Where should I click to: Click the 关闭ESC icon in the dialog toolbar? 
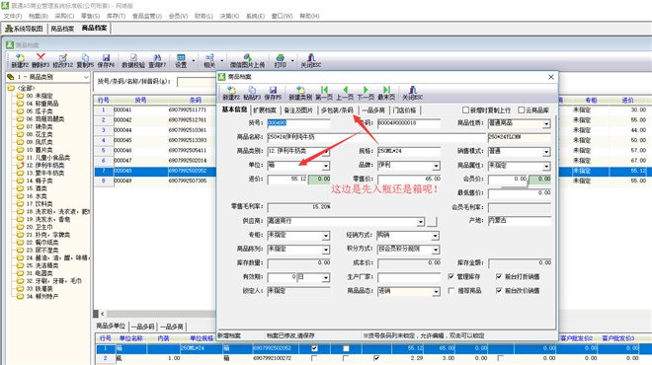pos(413,90)
